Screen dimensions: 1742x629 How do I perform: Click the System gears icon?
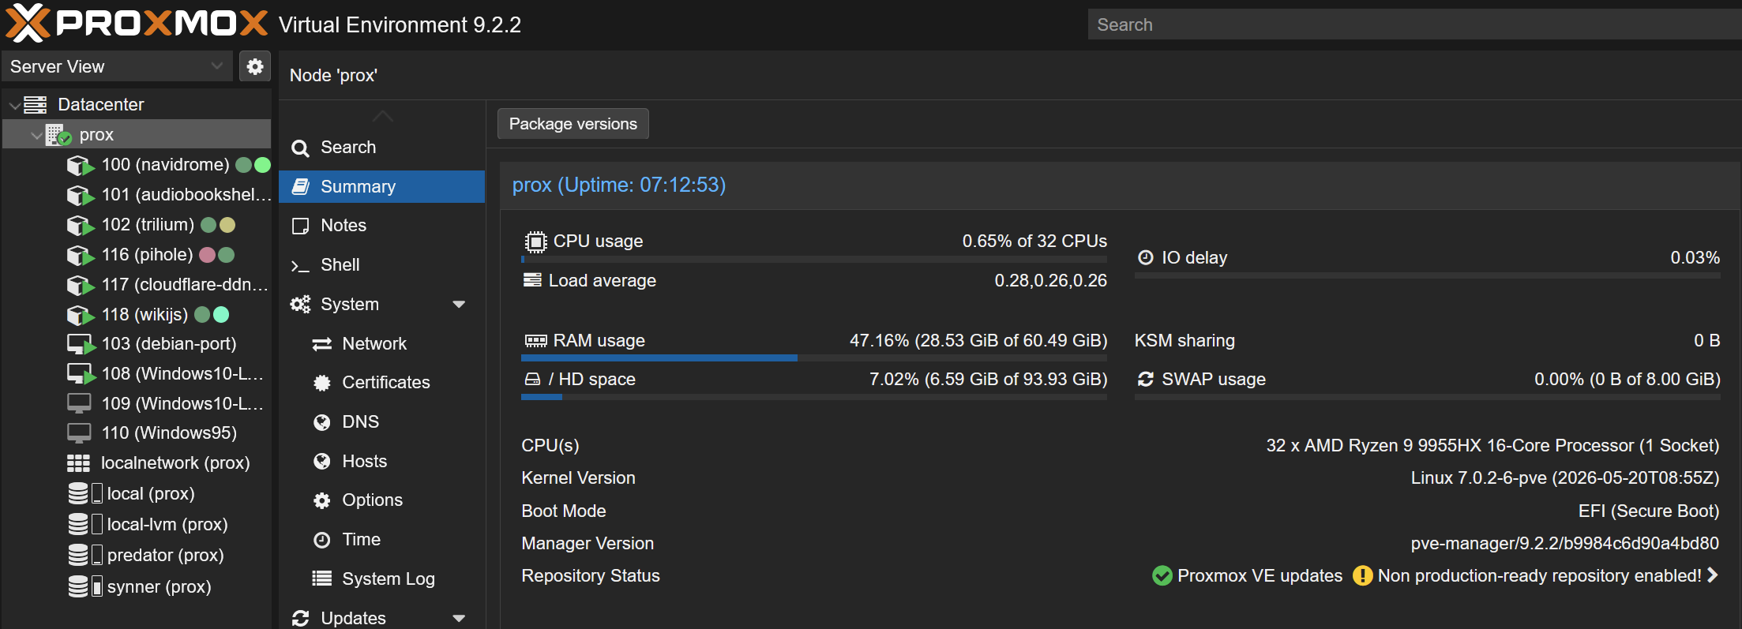[x=300, y=305]
